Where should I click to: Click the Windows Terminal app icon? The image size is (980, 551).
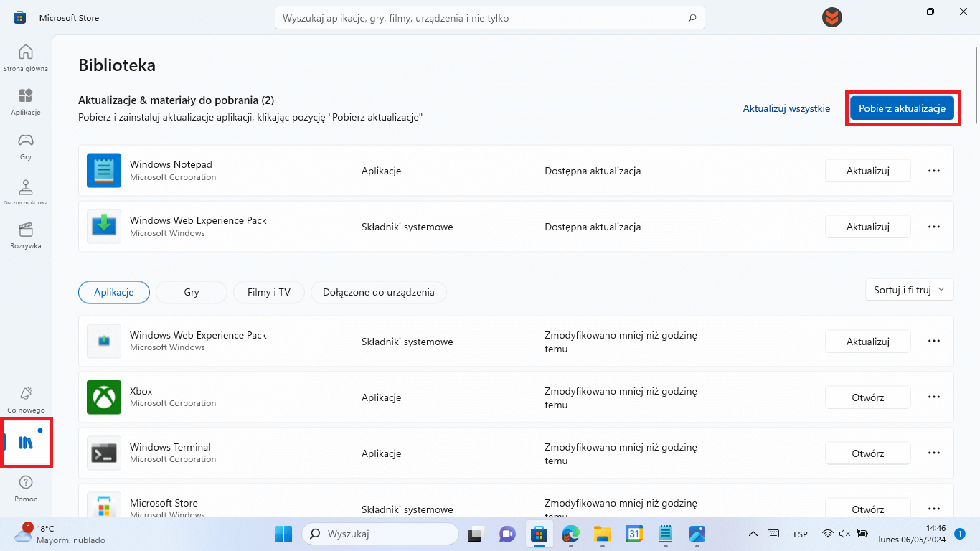click(x=104, y=453)
